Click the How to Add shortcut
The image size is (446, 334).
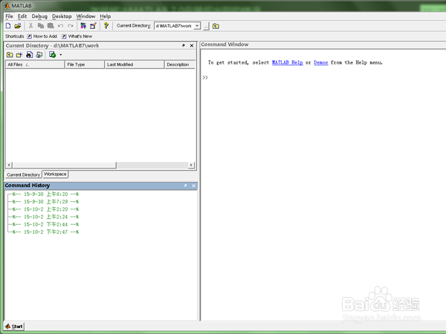(42, 36)
